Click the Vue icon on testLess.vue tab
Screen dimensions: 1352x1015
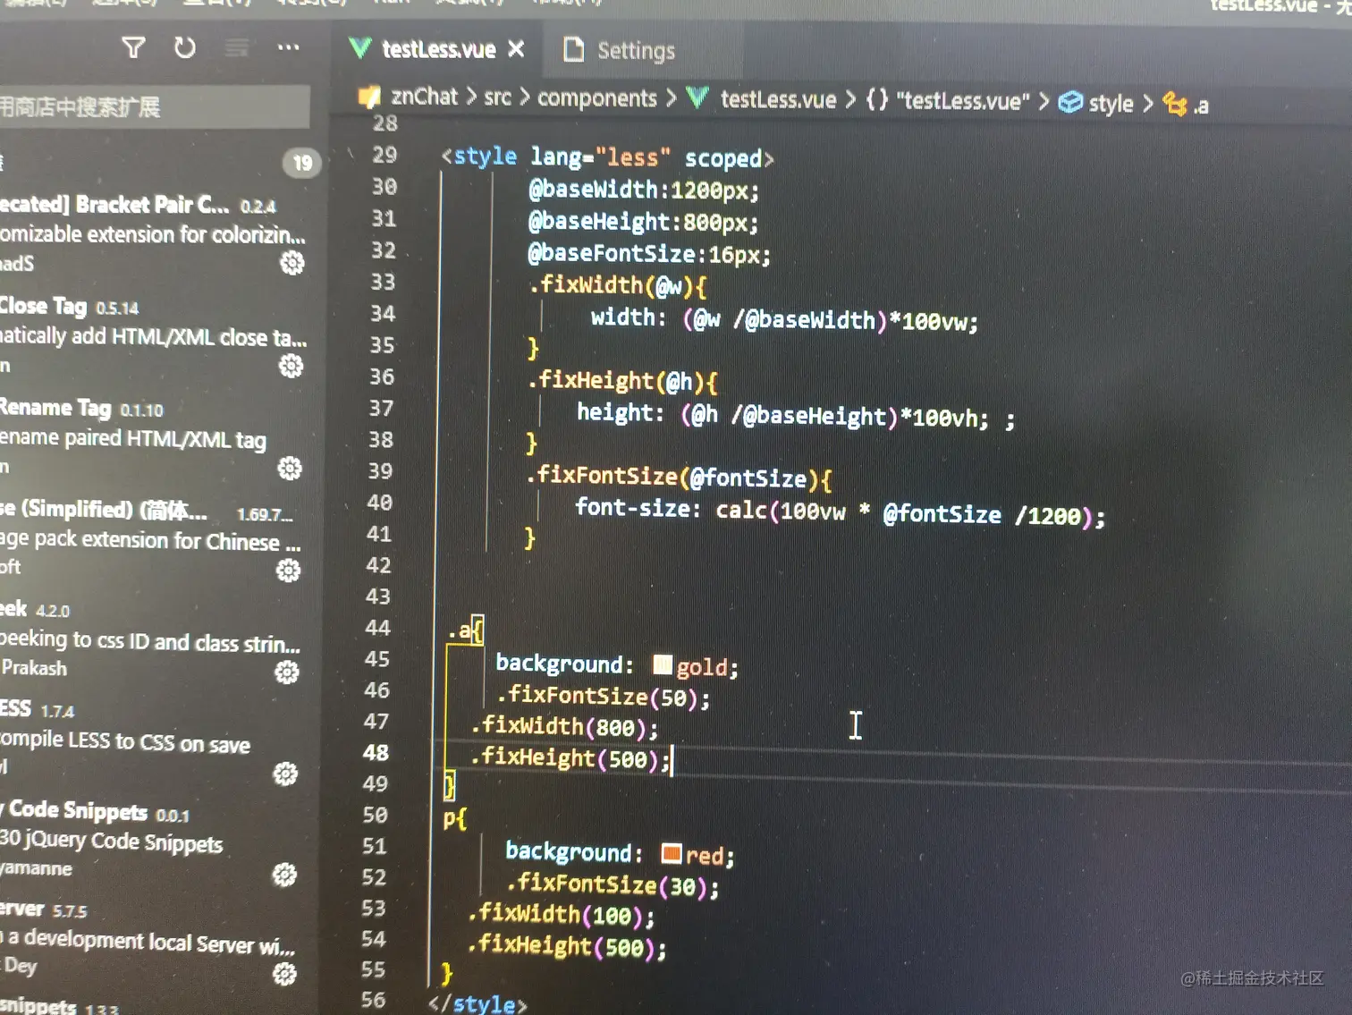[359, 48]
